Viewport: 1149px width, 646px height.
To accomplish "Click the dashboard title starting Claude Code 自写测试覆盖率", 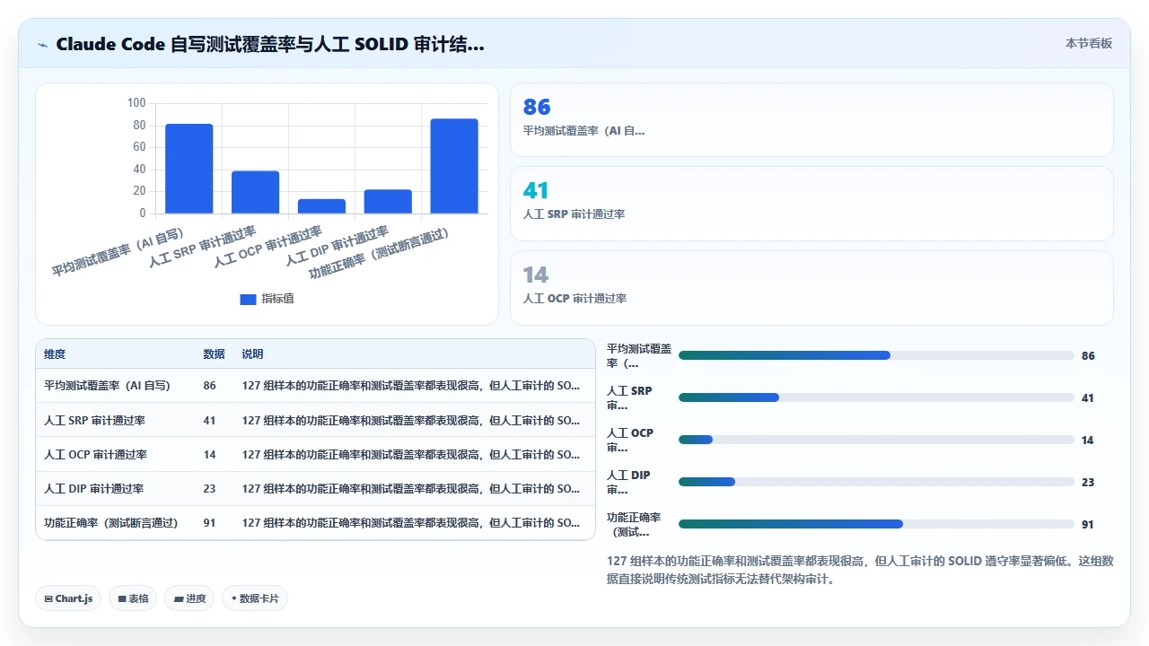I will point(270,44).
